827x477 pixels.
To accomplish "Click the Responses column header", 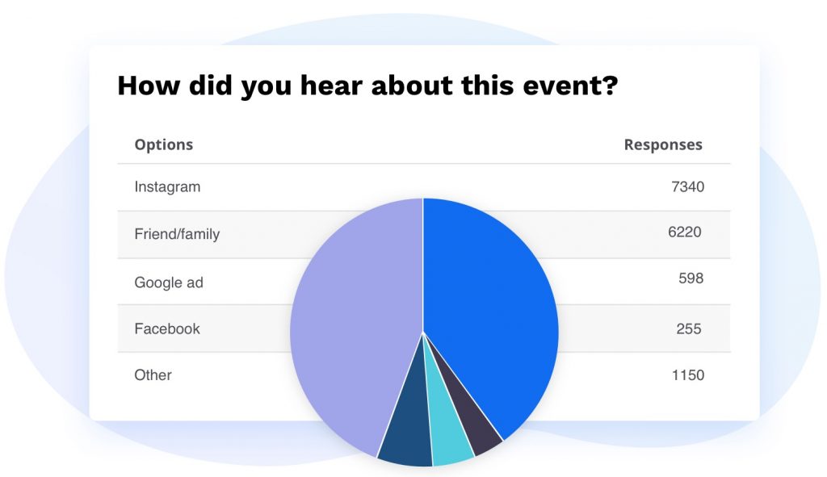I will (663, 145).
